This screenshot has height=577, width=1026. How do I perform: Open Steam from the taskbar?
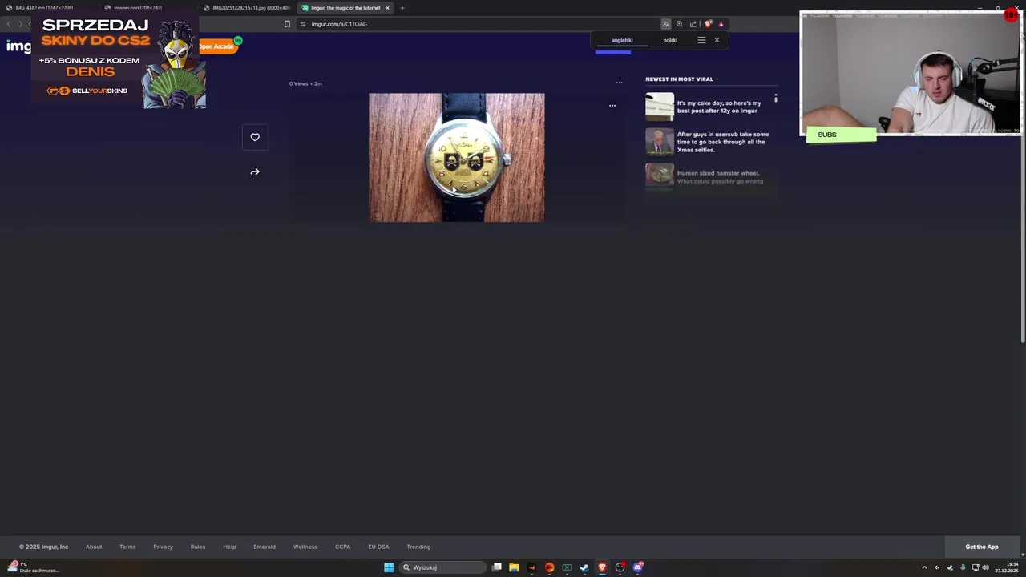(x=584, y=567)
